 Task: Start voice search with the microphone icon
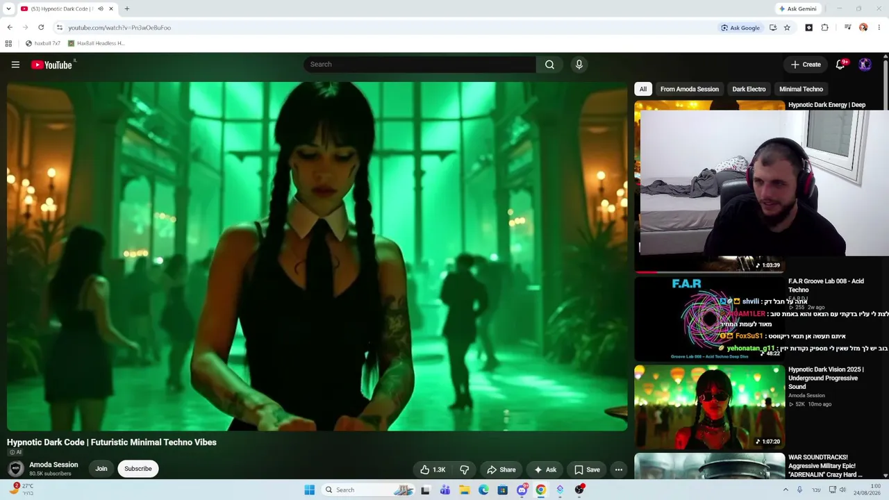[579, 65]
